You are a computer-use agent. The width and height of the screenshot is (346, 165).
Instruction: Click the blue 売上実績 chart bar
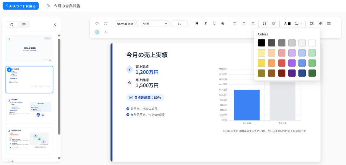tap(247, 105)
